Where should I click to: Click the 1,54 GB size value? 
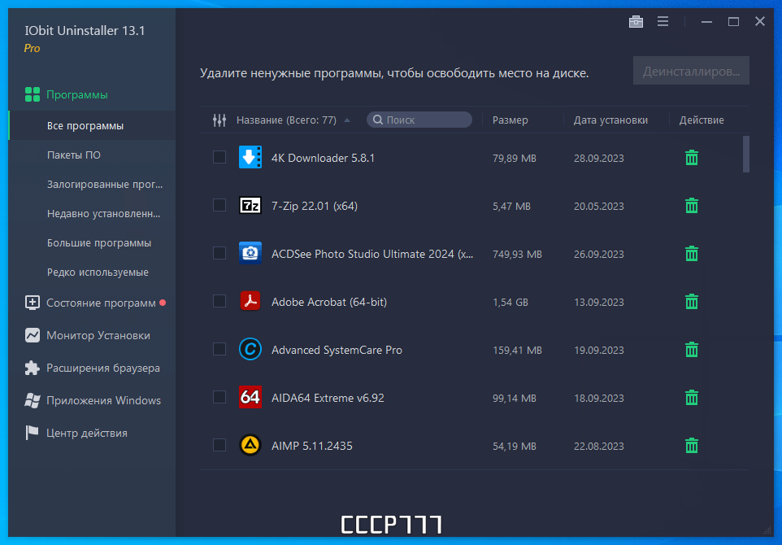tap(510, 302)
